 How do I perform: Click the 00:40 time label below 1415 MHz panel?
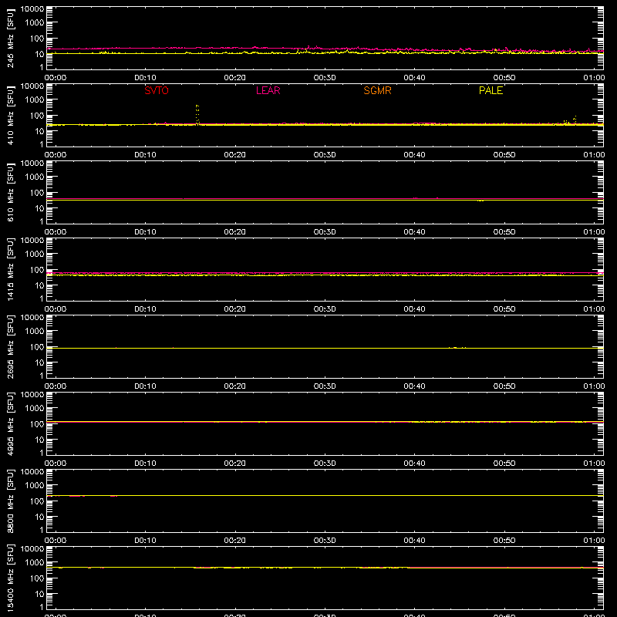(x=414, y=309)
